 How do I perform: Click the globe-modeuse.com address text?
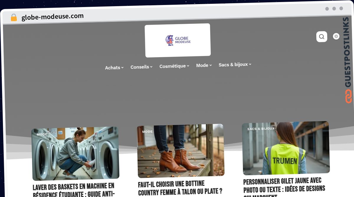53,17
